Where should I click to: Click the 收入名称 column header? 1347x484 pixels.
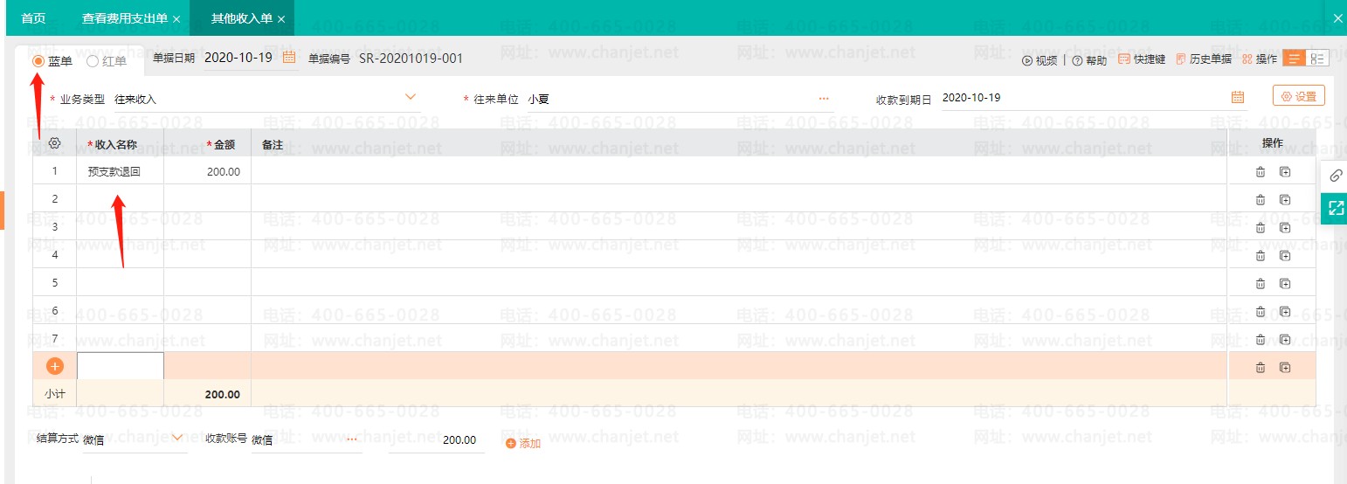pyautogui.click(x=120, y=143)
